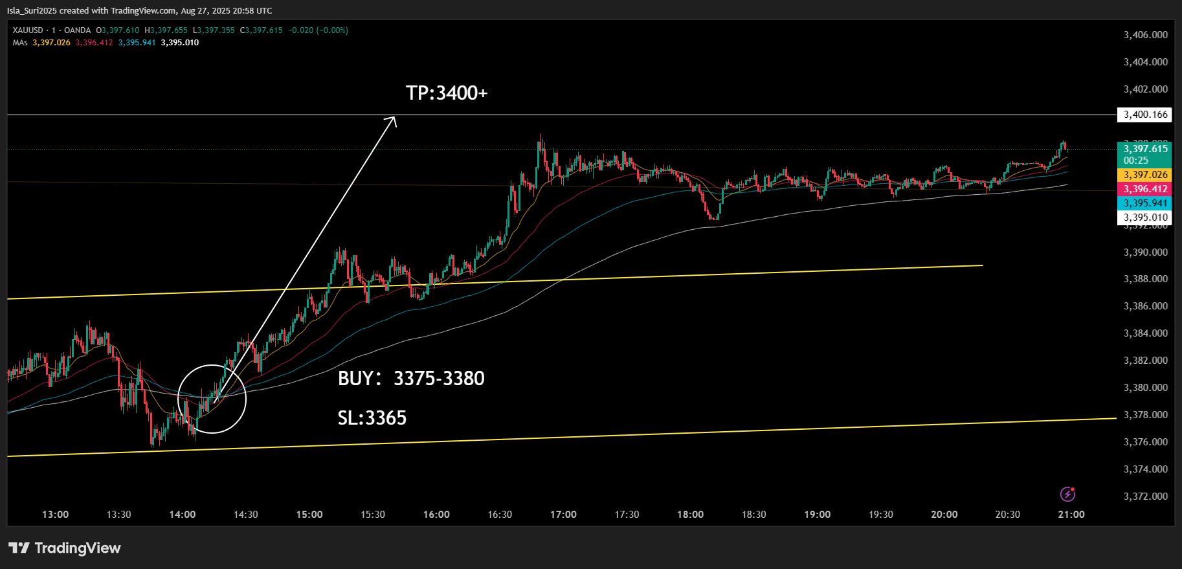The height and width of the screenshot is (569, 1182).
Task: Click the Isla_Suri2025 created with TradingView.com header
Action: coord(140,10)
